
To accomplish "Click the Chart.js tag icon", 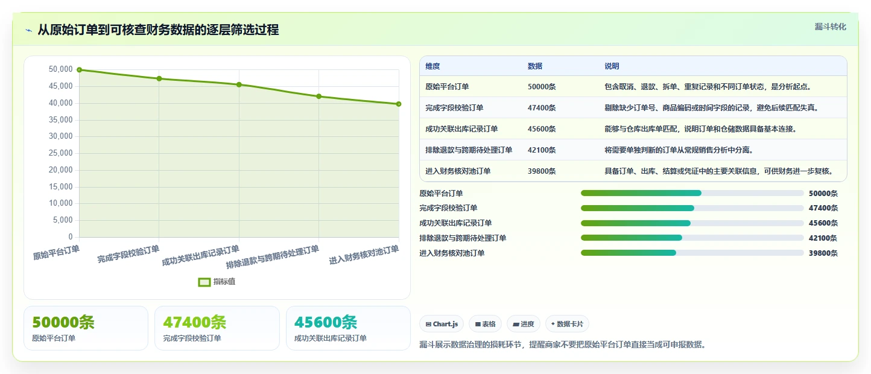I will (x=428, y=325).
